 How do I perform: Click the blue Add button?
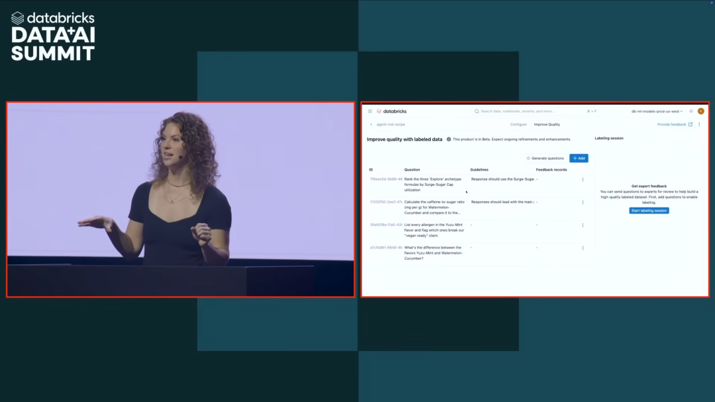click(x=579, y=159)
